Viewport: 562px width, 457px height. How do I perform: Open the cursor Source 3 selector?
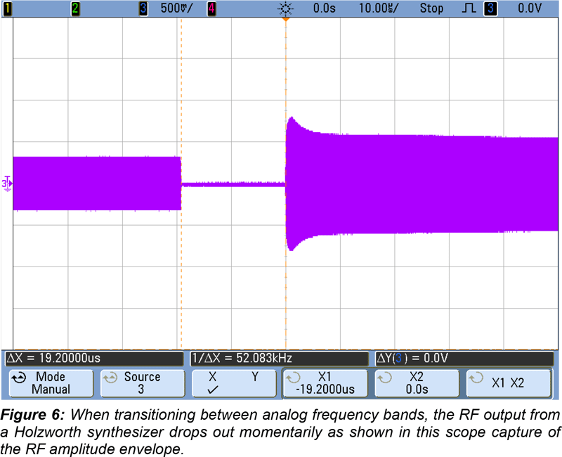141,383
